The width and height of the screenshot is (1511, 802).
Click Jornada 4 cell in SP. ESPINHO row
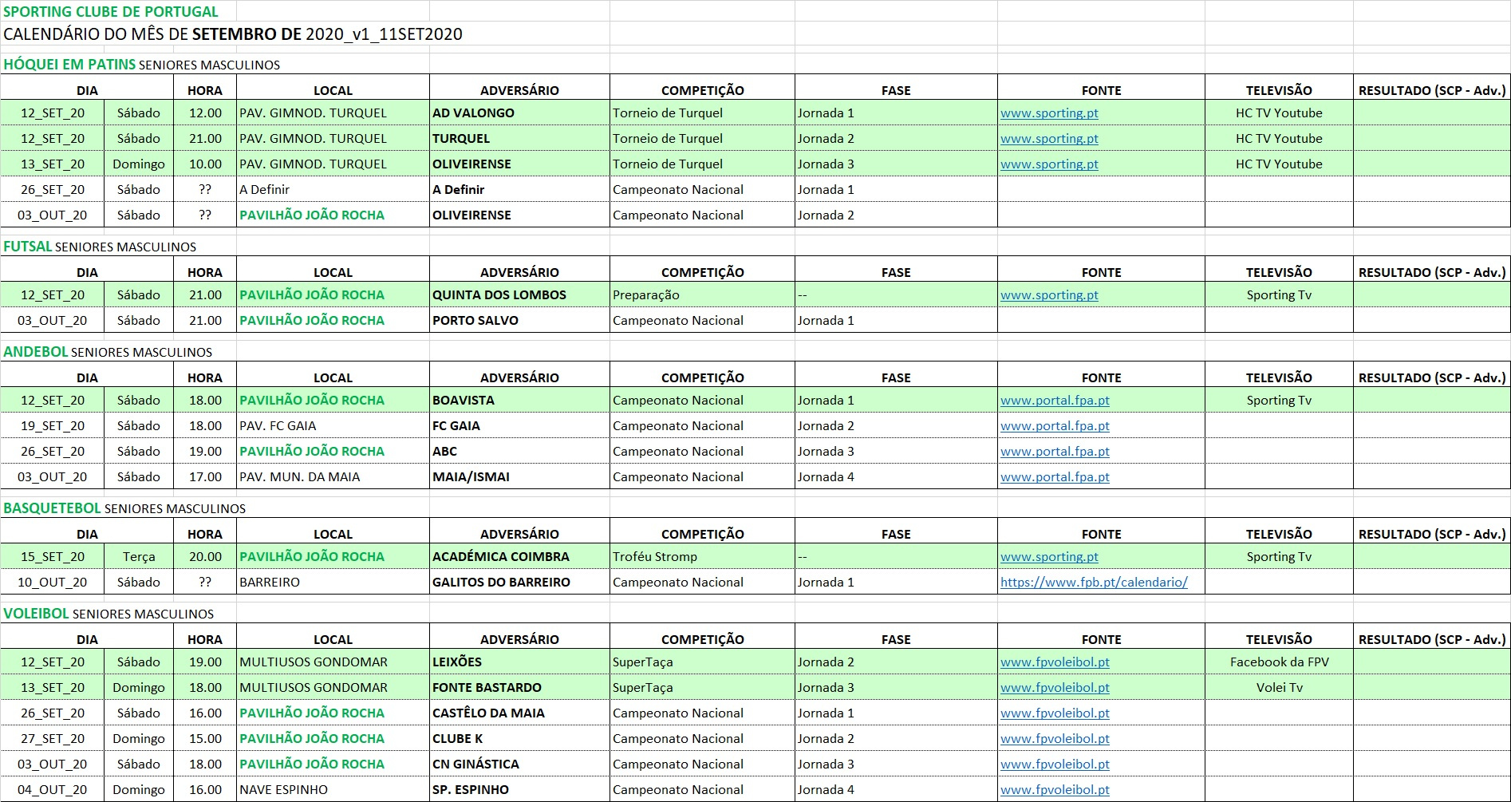(x=896, y=790)
